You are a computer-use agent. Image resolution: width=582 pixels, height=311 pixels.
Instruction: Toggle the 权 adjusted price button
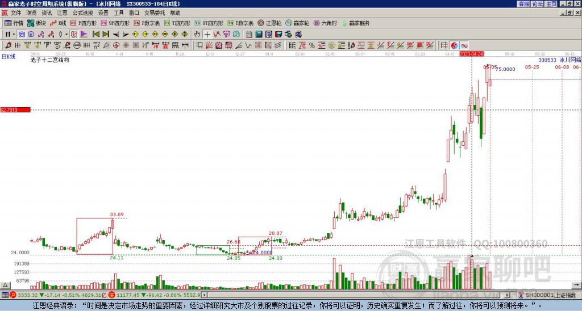(74, 35)
